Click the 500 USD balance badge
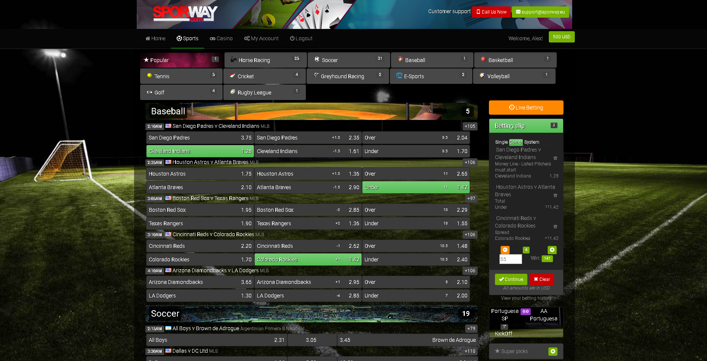 click(562, 37)
